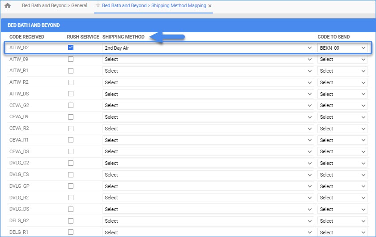
Task: Open shipping method dropdown for CEVA_DS
Action: click(208, 151)
